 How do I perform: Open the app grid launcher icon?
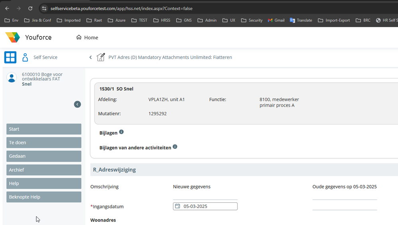10,57
